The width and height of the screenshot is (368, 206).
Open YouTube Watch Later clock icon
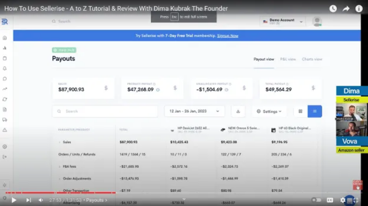tap(333, 8)
